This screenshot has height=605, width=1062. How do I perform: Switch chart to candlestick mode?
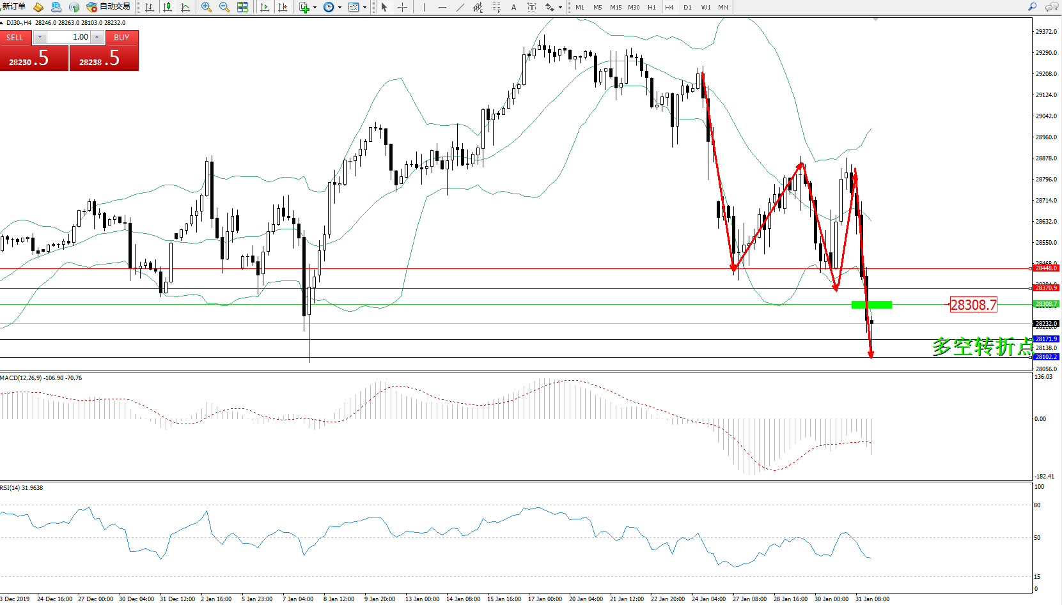tap(168, 7)
